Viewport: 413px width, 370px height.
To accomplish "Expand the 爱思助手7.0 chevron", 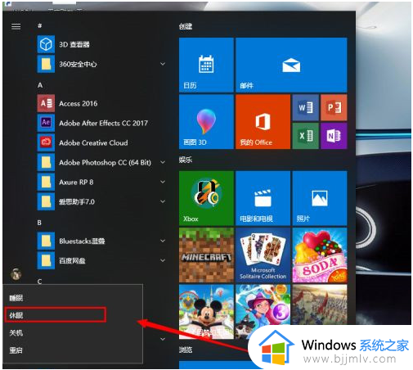I will click(163, 201).
